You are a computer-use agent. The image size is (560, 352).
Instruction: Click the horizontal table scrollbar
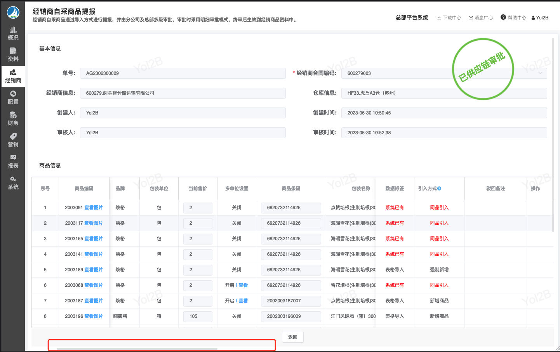137,349
